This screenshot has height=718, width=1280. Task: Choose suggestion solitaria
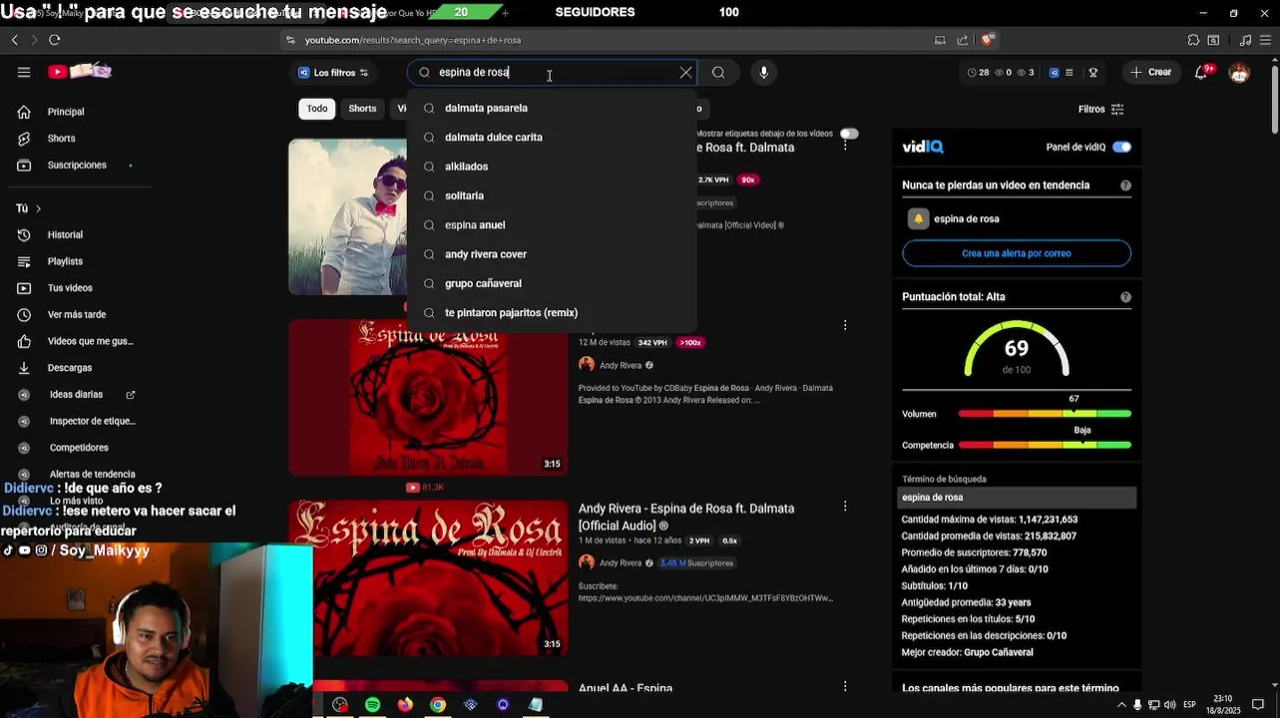click(552, 195)
